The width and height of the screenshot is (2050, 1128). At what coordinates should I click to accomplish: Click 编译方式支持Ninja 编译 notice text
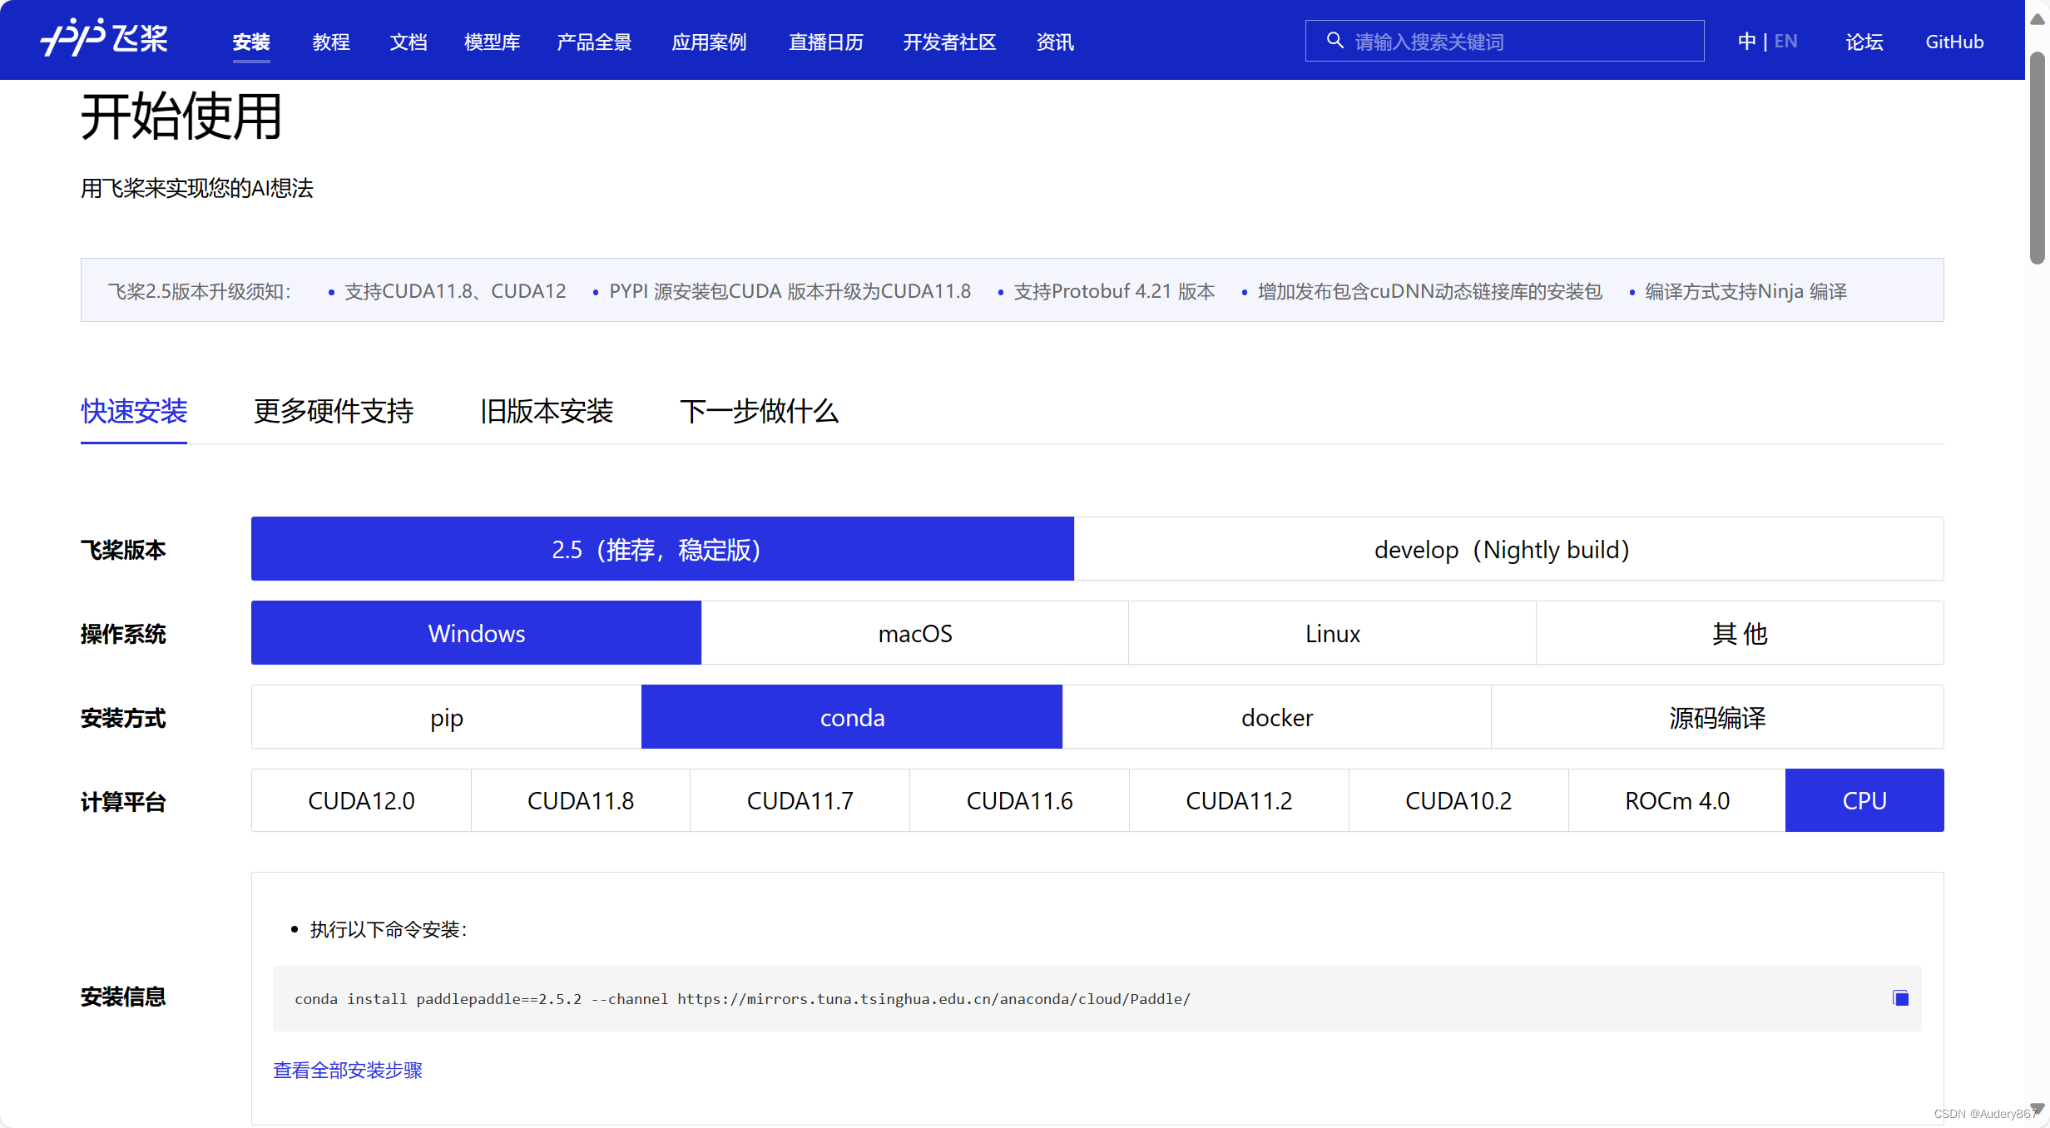(1745, 291)
